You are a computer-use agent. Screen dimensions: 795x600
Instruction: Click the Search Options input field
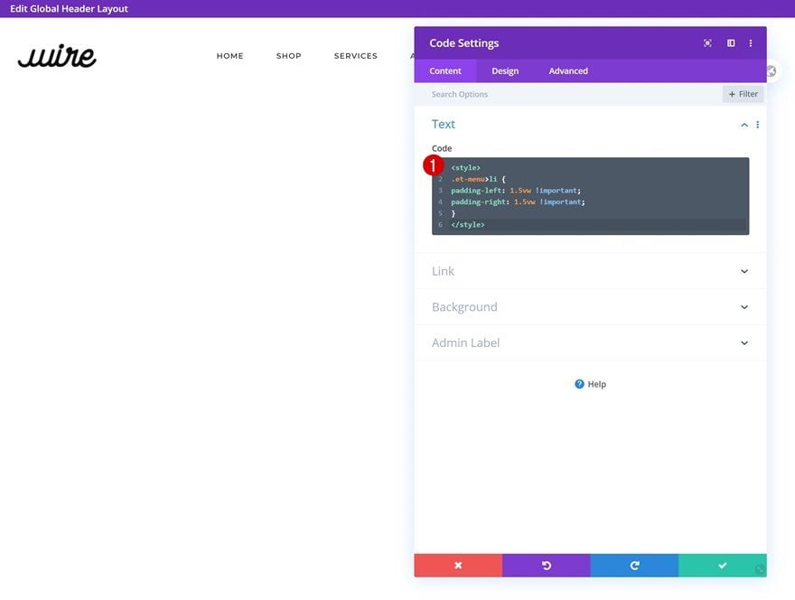click(x=568, y=94)
